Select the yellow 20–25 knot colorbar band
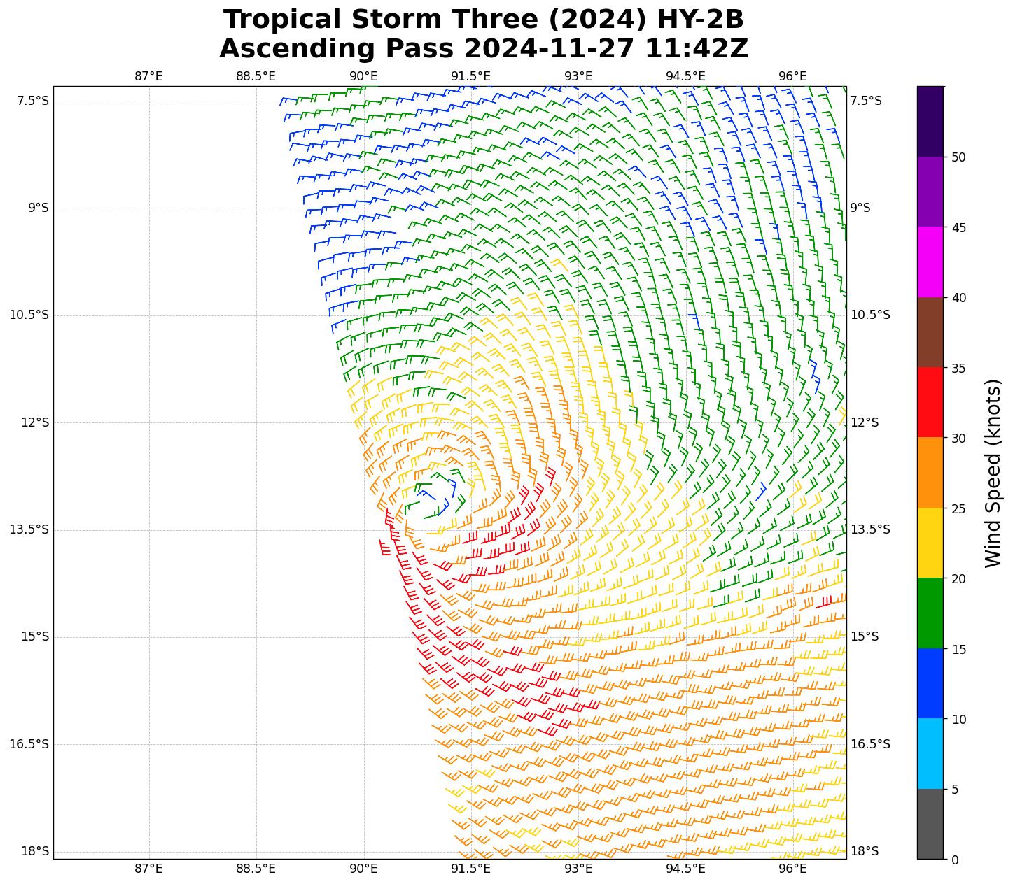 click(x=930, y=543)
